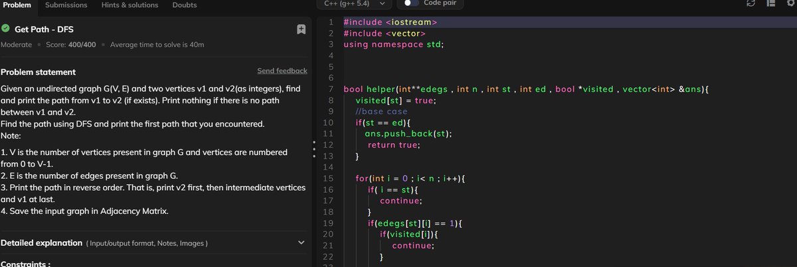Click the using namespace std line
Image resolution: width=797 pixels, height=267 pixels.
click(393, 44)
